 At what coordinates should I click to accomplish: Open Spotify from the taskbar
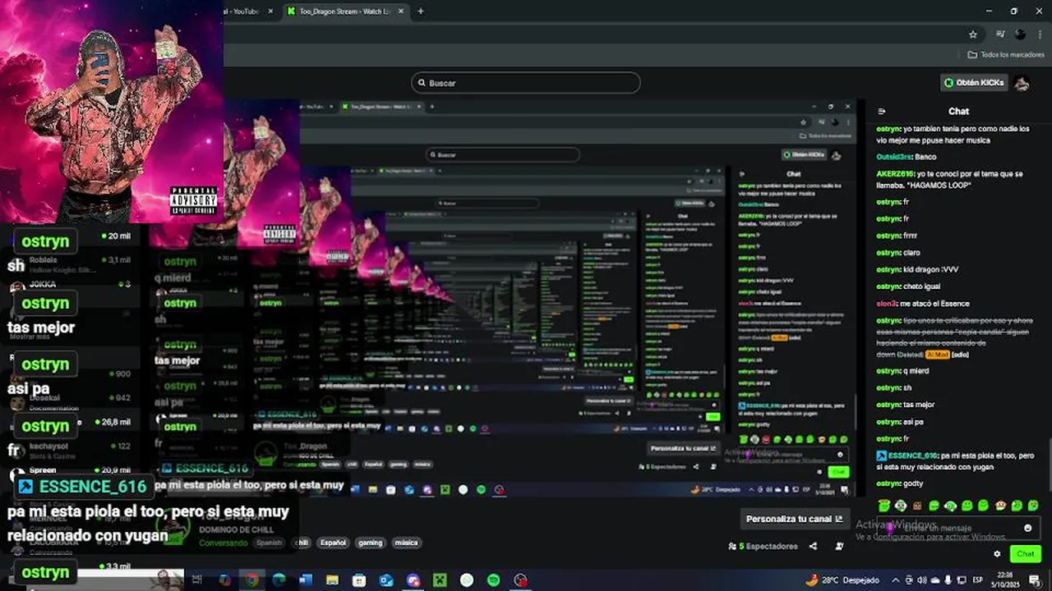[x=493, y=580]
